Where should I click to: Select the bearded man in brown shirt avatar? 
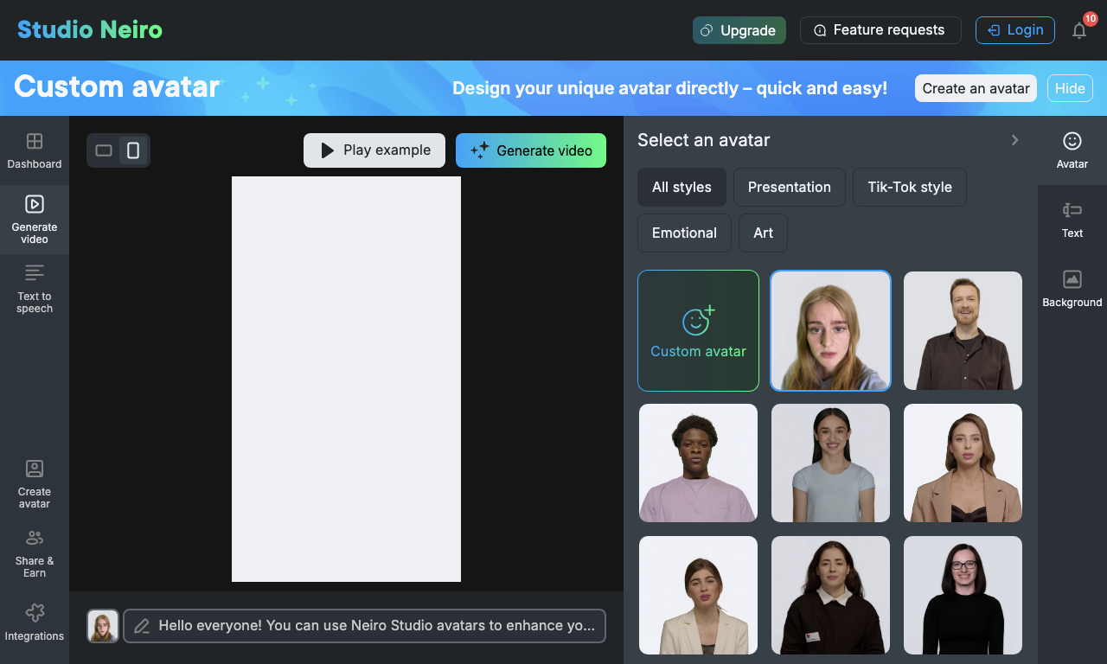963,330
